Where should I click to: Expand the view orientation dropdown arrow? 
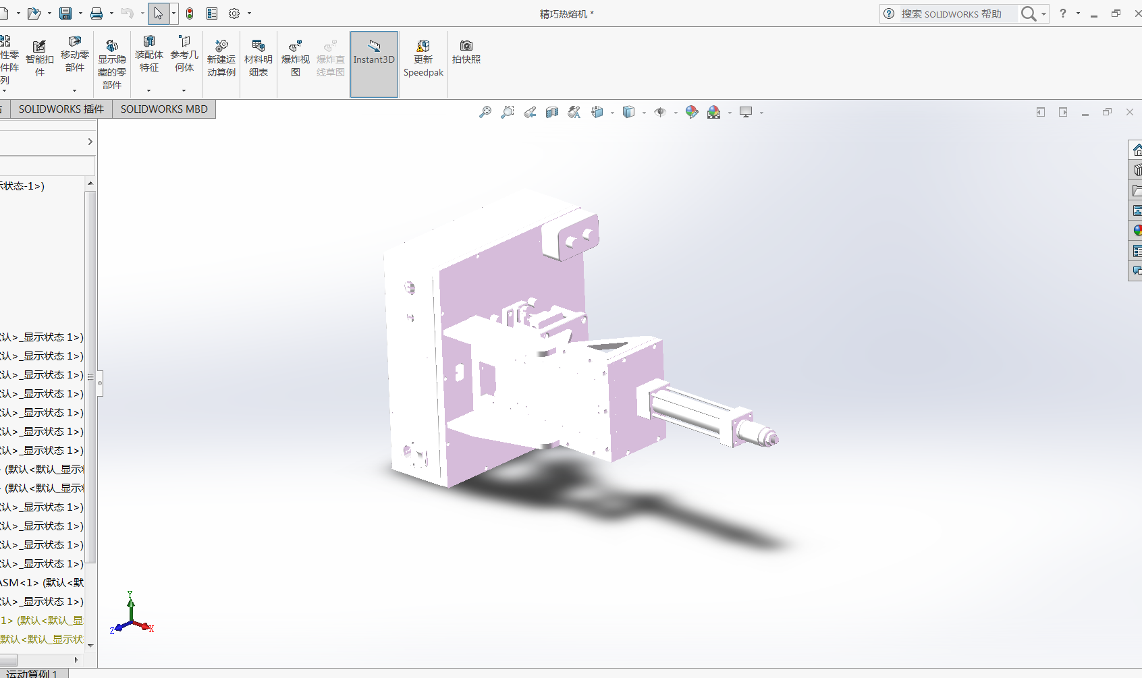click(x=612, y=113)
